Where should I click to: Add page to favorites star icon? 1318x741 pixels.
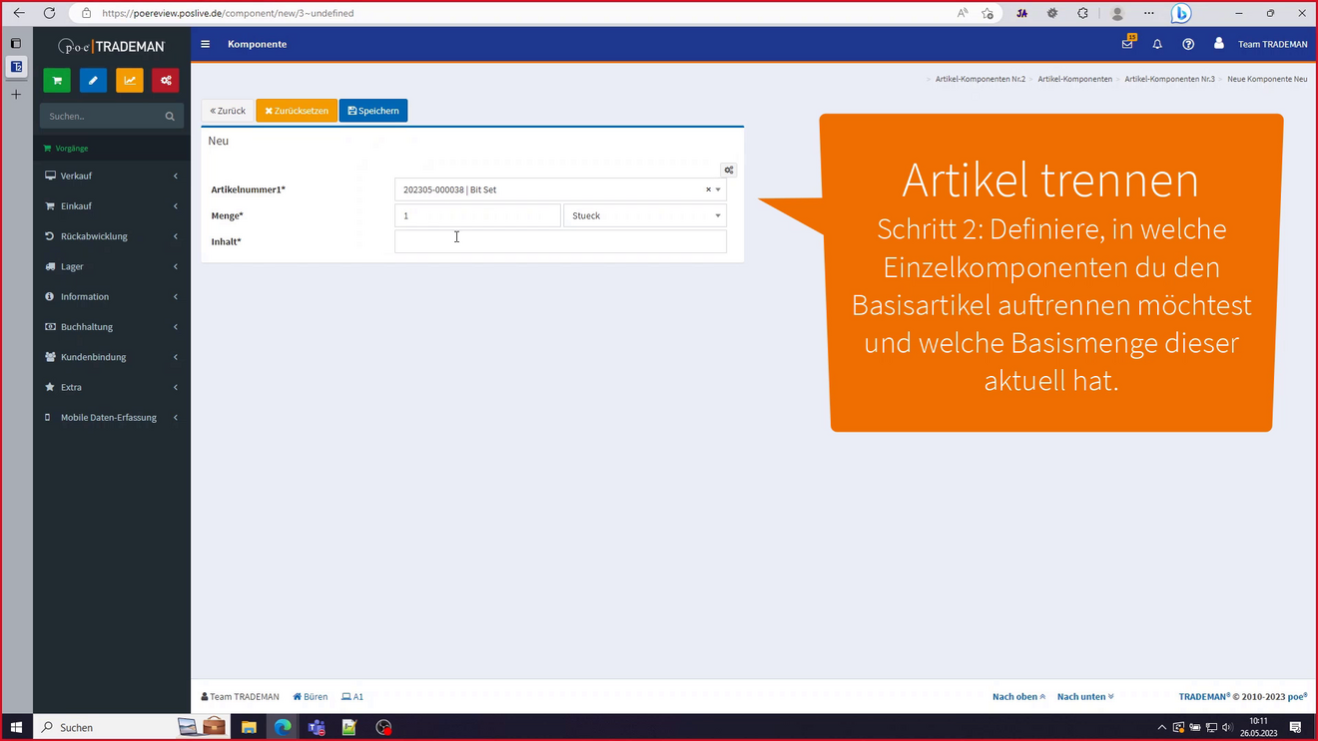tap(988, 13)
